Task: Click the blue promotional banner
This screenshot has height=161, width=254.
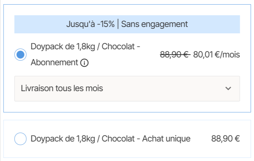Action: click(127, 24)
